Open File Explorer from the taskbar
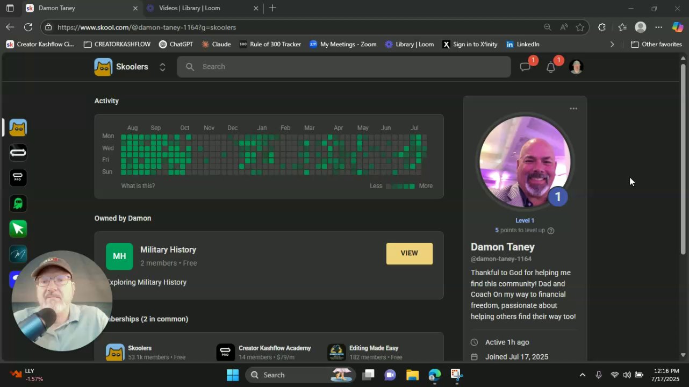Viewport: 689px width, 387px height. pos(412,375)
